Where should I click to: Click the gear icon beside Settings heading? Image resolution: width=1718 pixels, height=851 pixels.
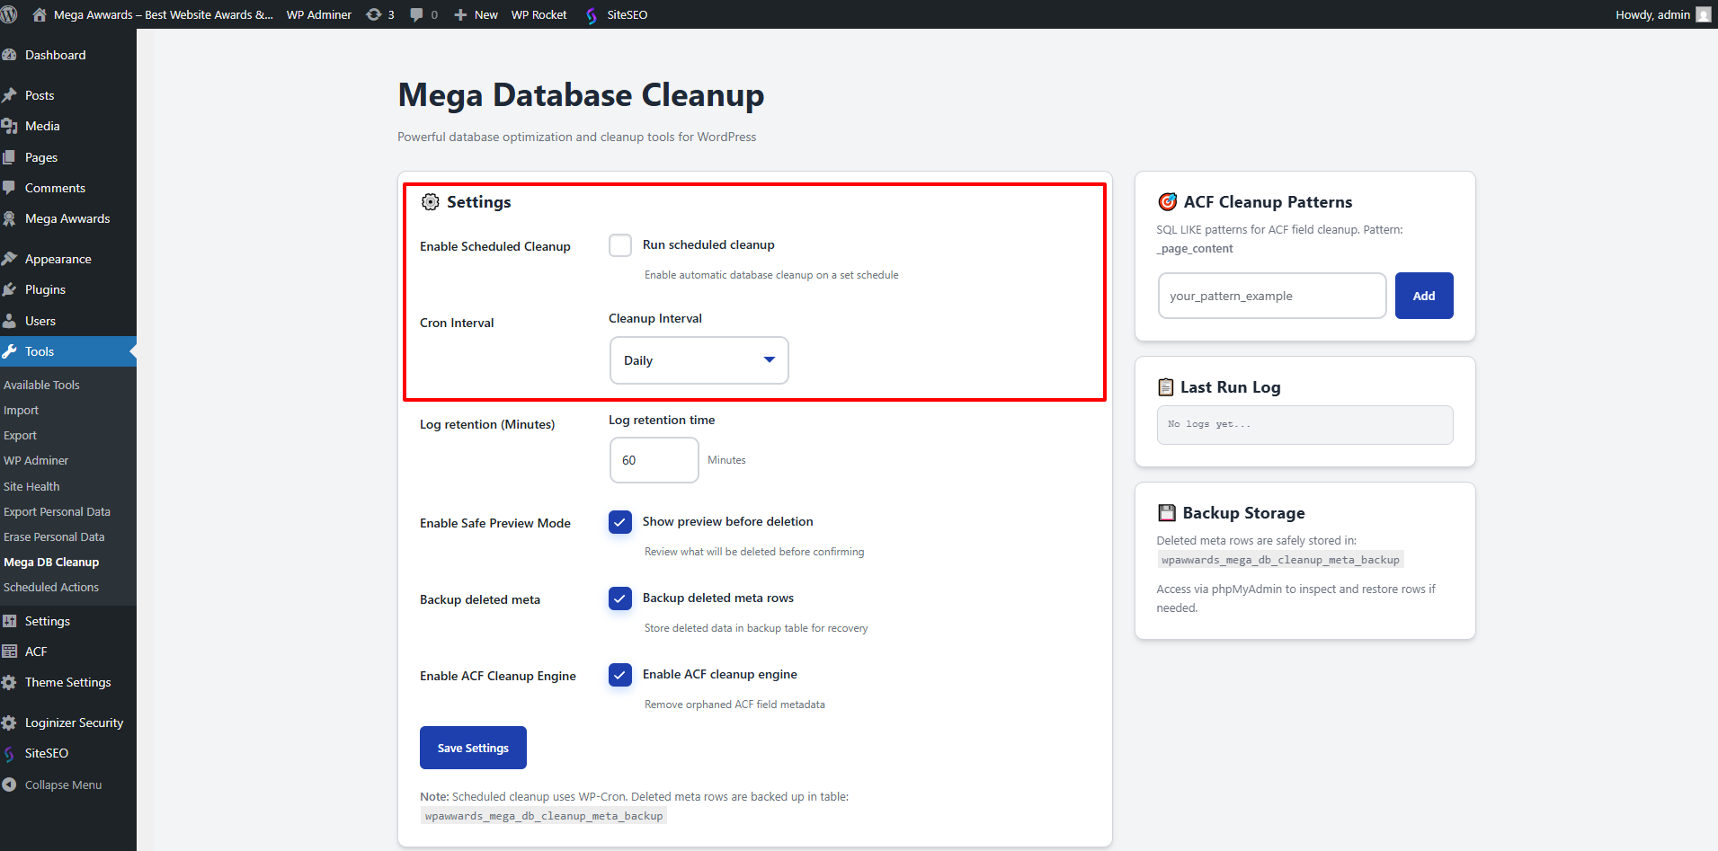click(x=430, y=201)
